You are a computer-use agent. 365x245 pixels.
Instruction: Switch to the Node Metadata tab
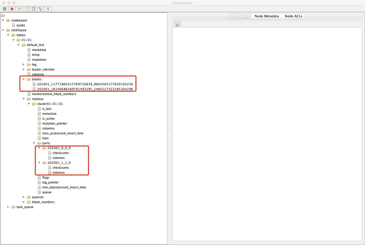click(266, 16)
